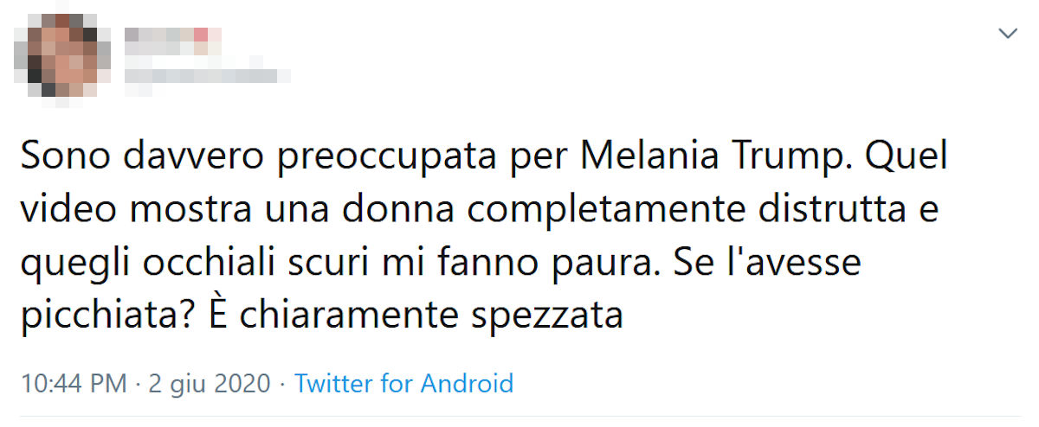This screenshot has height=427, width=1039.
Task: Click the date "2 giu 2020"
Action: (x=209, y=383)
